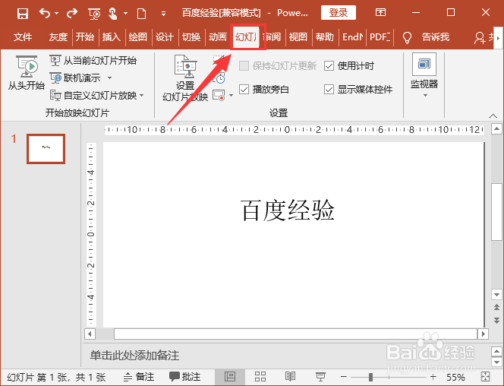
Task: Open the 文件 menu tab
Action: coord(23,37)
